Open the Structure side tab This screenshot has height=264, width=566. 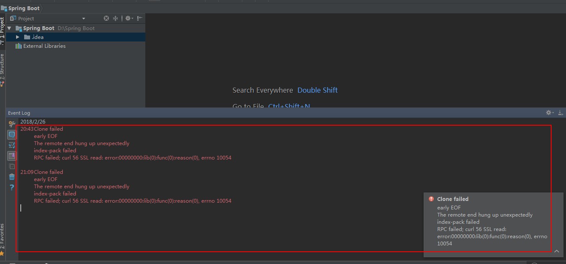pos(3,70)
